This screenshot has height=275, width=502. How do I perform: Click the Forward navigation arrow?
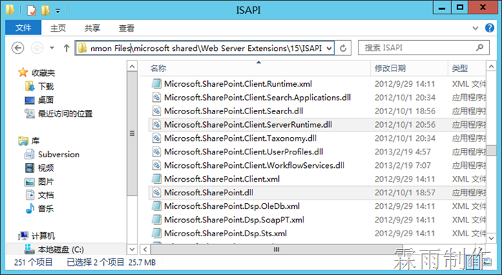(37, 48)
